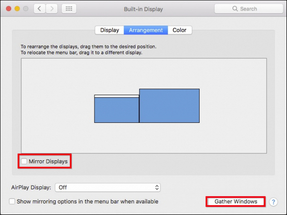
Task: Click the white menu bar strip on left display
Action: click(116, 96)
